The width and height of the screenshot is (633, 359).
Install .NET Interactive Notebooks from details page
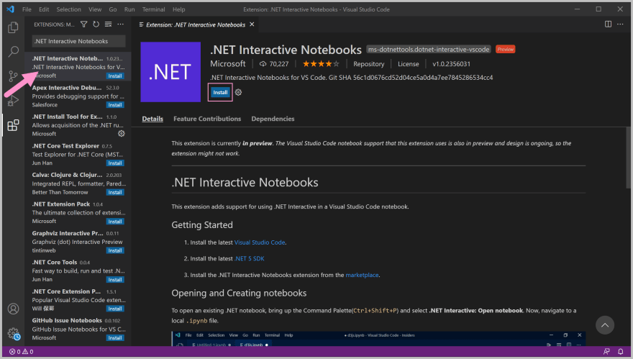tap(220, 93)
